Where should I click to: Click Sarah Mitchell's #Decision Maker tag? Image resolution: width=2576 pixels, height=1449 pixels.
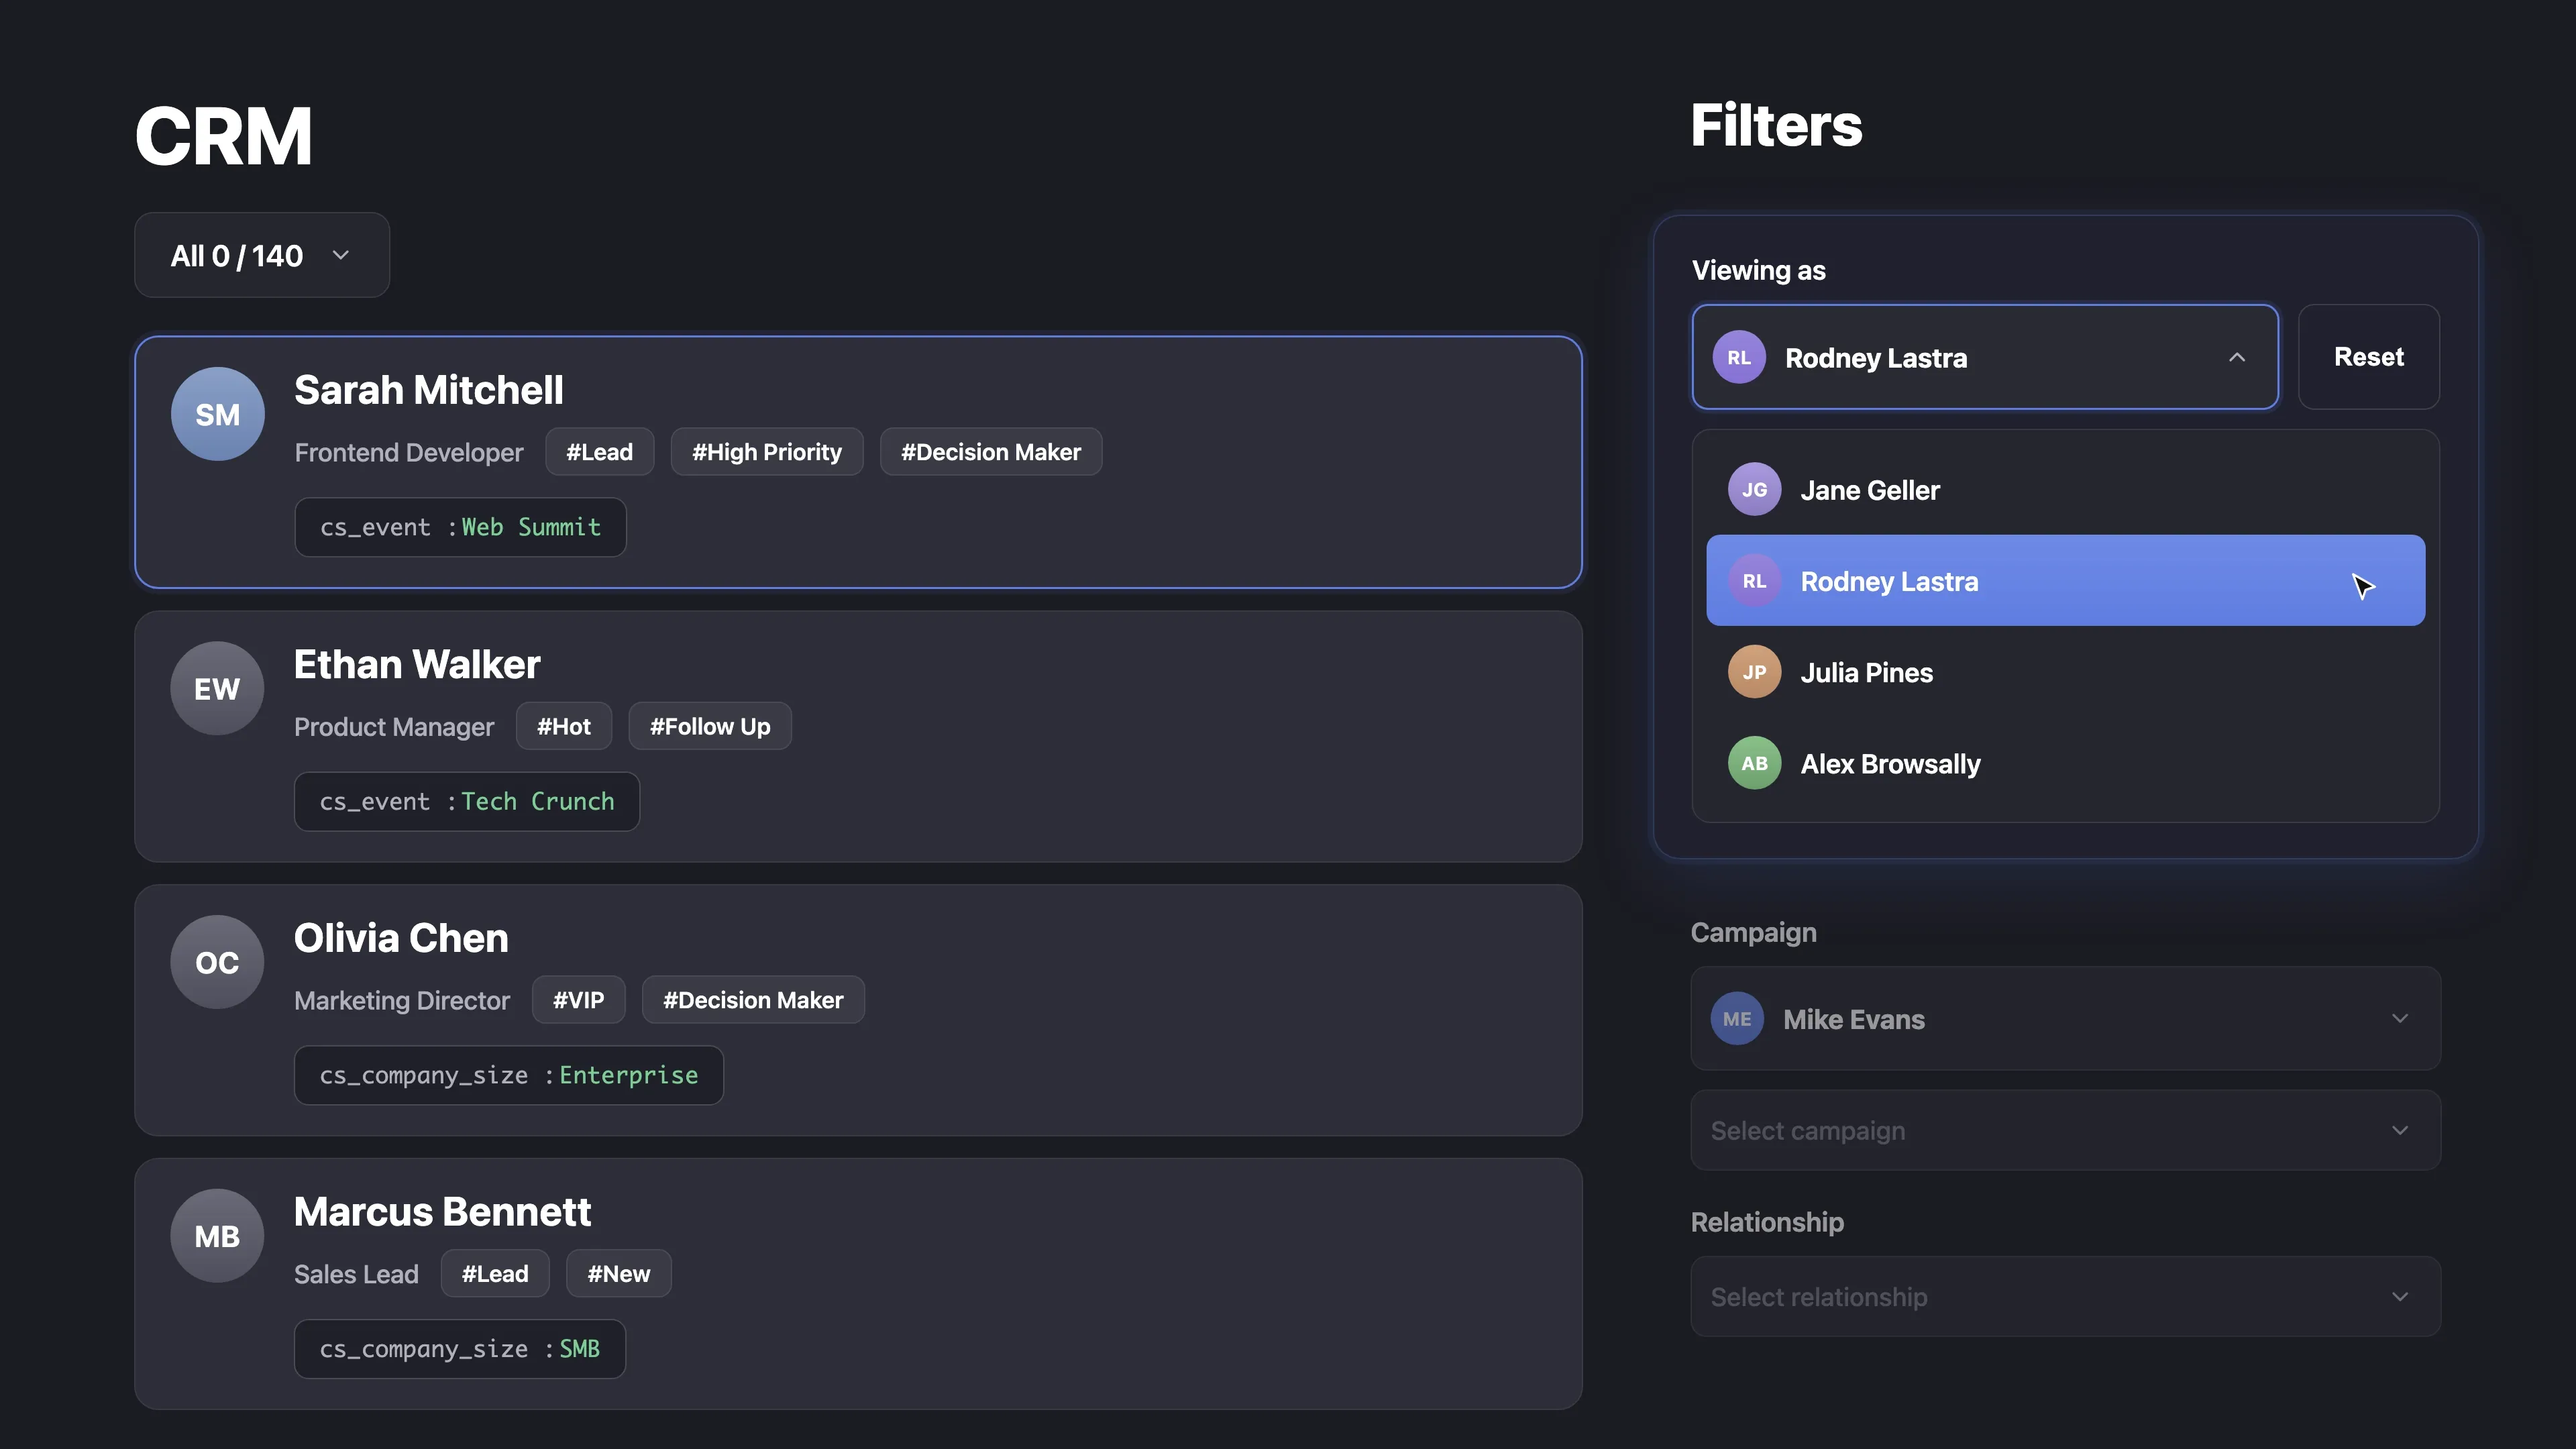[991, 452]
